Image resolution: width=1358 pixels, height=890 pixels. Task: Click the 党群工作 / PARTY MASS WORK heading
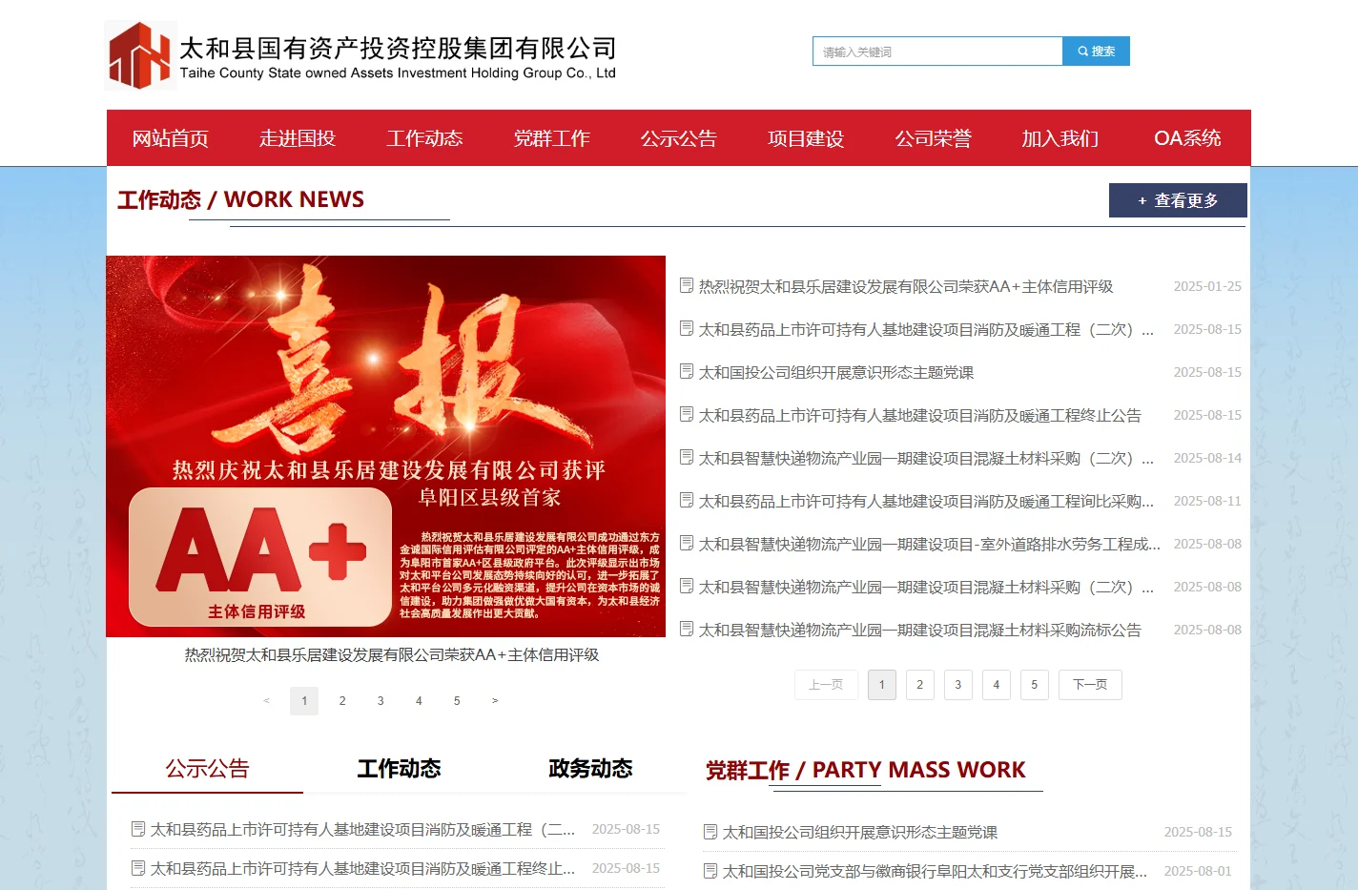(865, 771)
